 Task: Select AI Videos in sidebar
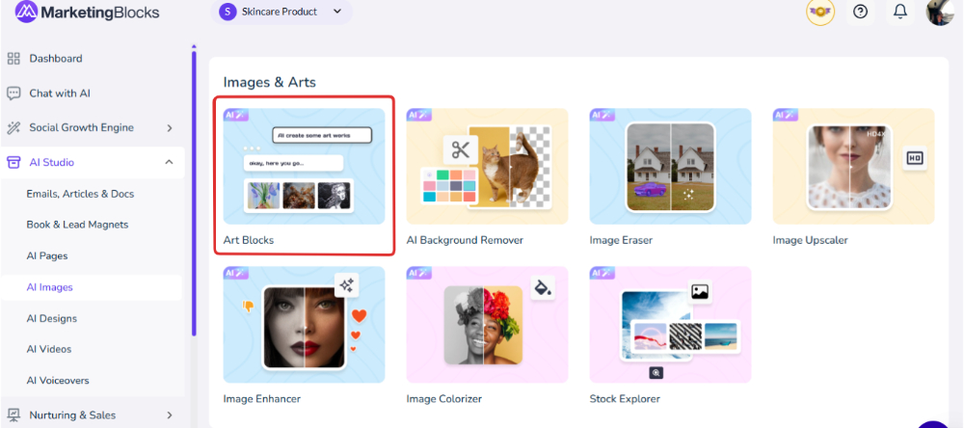48,349
